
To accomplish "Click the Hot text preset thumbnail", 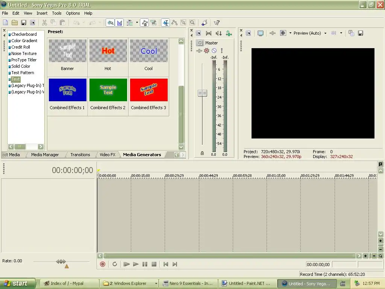I will click(x=108, y=51).
